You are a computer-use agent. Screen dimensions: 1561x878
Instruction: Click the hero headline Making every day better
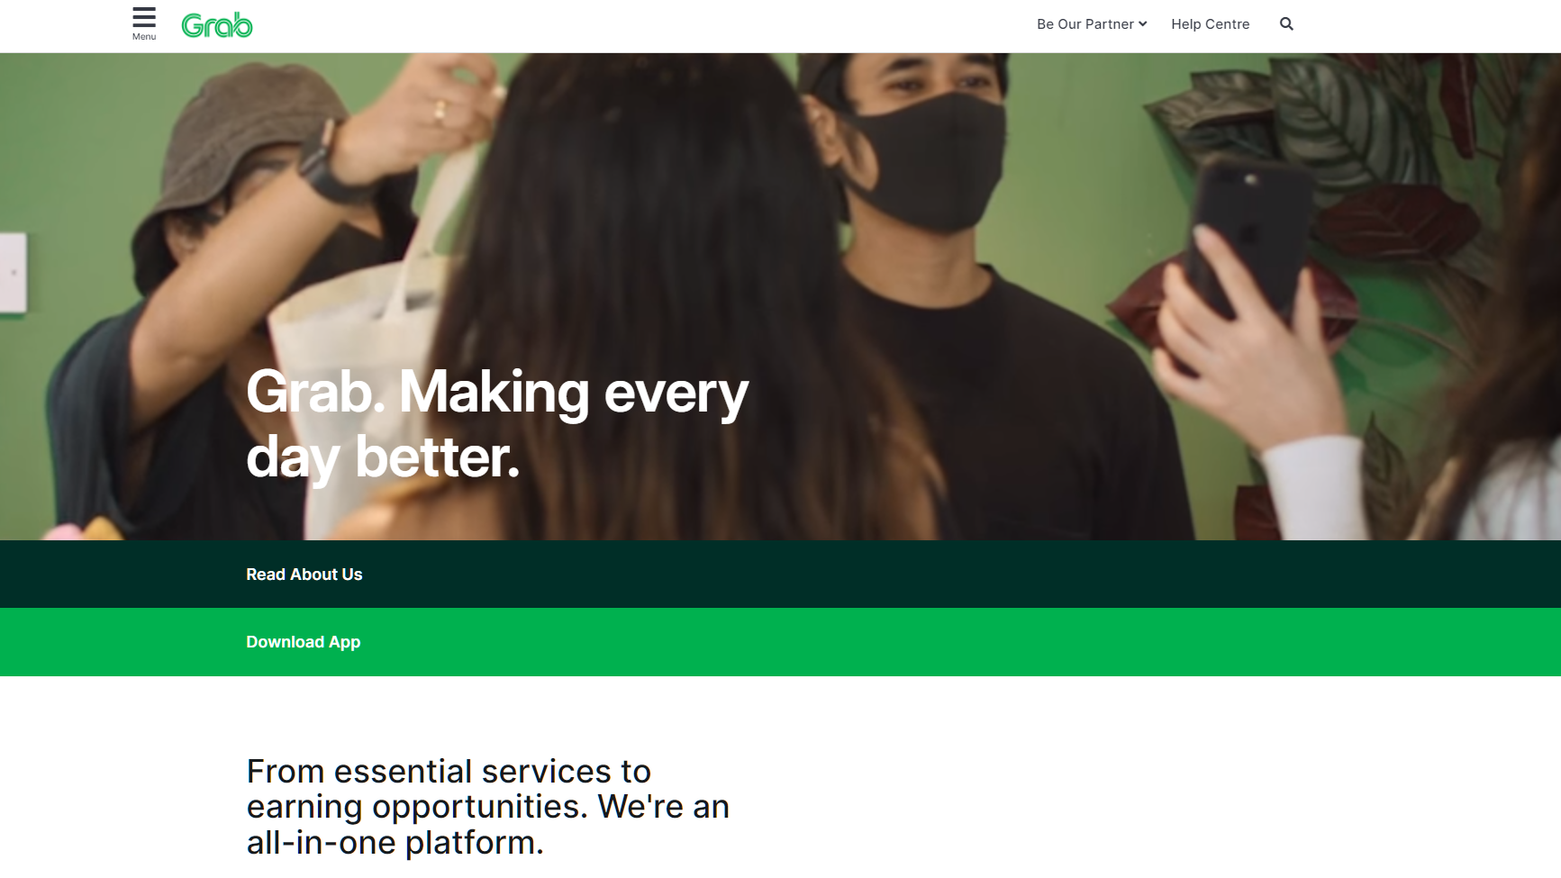pyautogui.click(x=497, y=424)
